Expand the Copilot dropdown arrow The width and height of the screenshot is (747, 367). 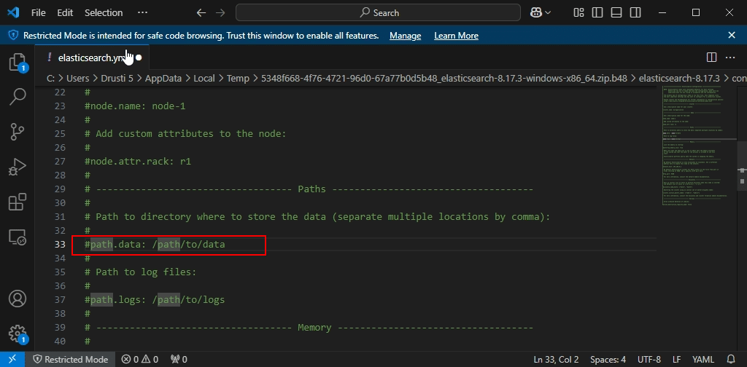(548, 12)
